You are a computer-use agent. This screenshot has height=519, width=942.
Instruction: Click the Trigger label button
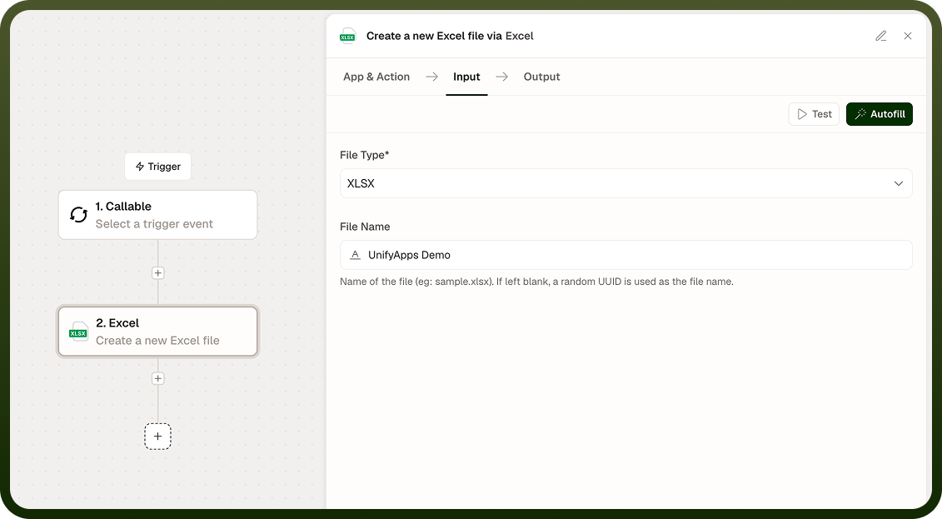(x=158, y=167)
